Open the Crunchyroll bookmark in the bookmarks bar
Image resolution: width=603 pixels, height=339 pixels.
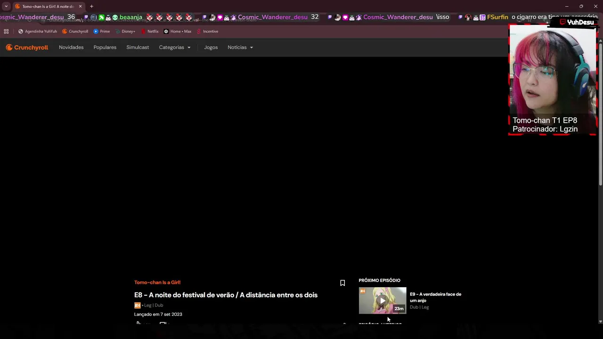tap(75, 32)
